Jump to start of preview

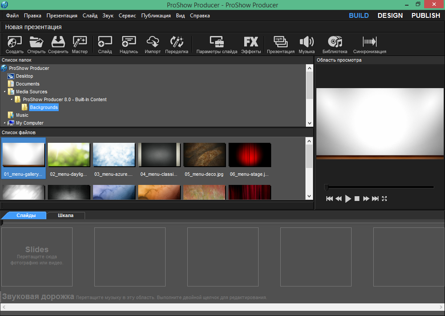329,199
